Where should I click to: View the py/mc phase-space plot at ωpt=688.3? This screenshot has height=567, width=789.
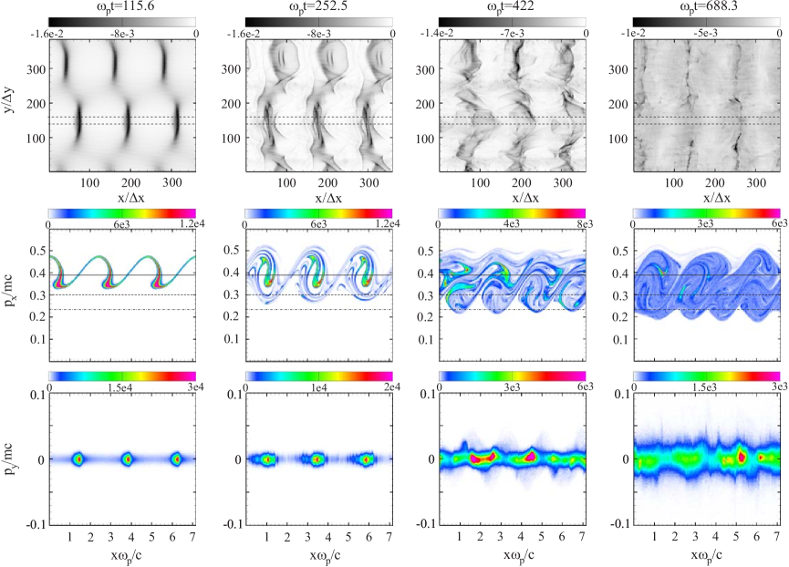[707, 459]
